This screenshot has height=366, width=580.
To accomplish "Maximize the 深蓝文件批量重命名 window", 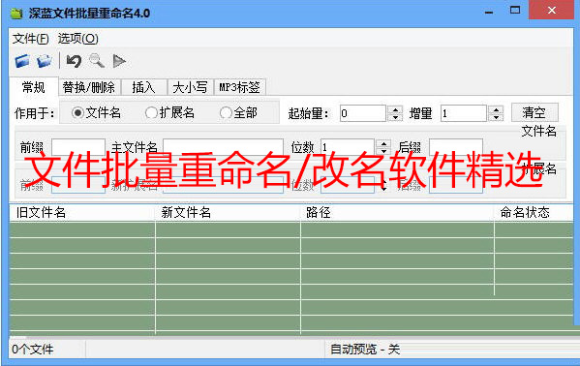I will pos(515,11).
